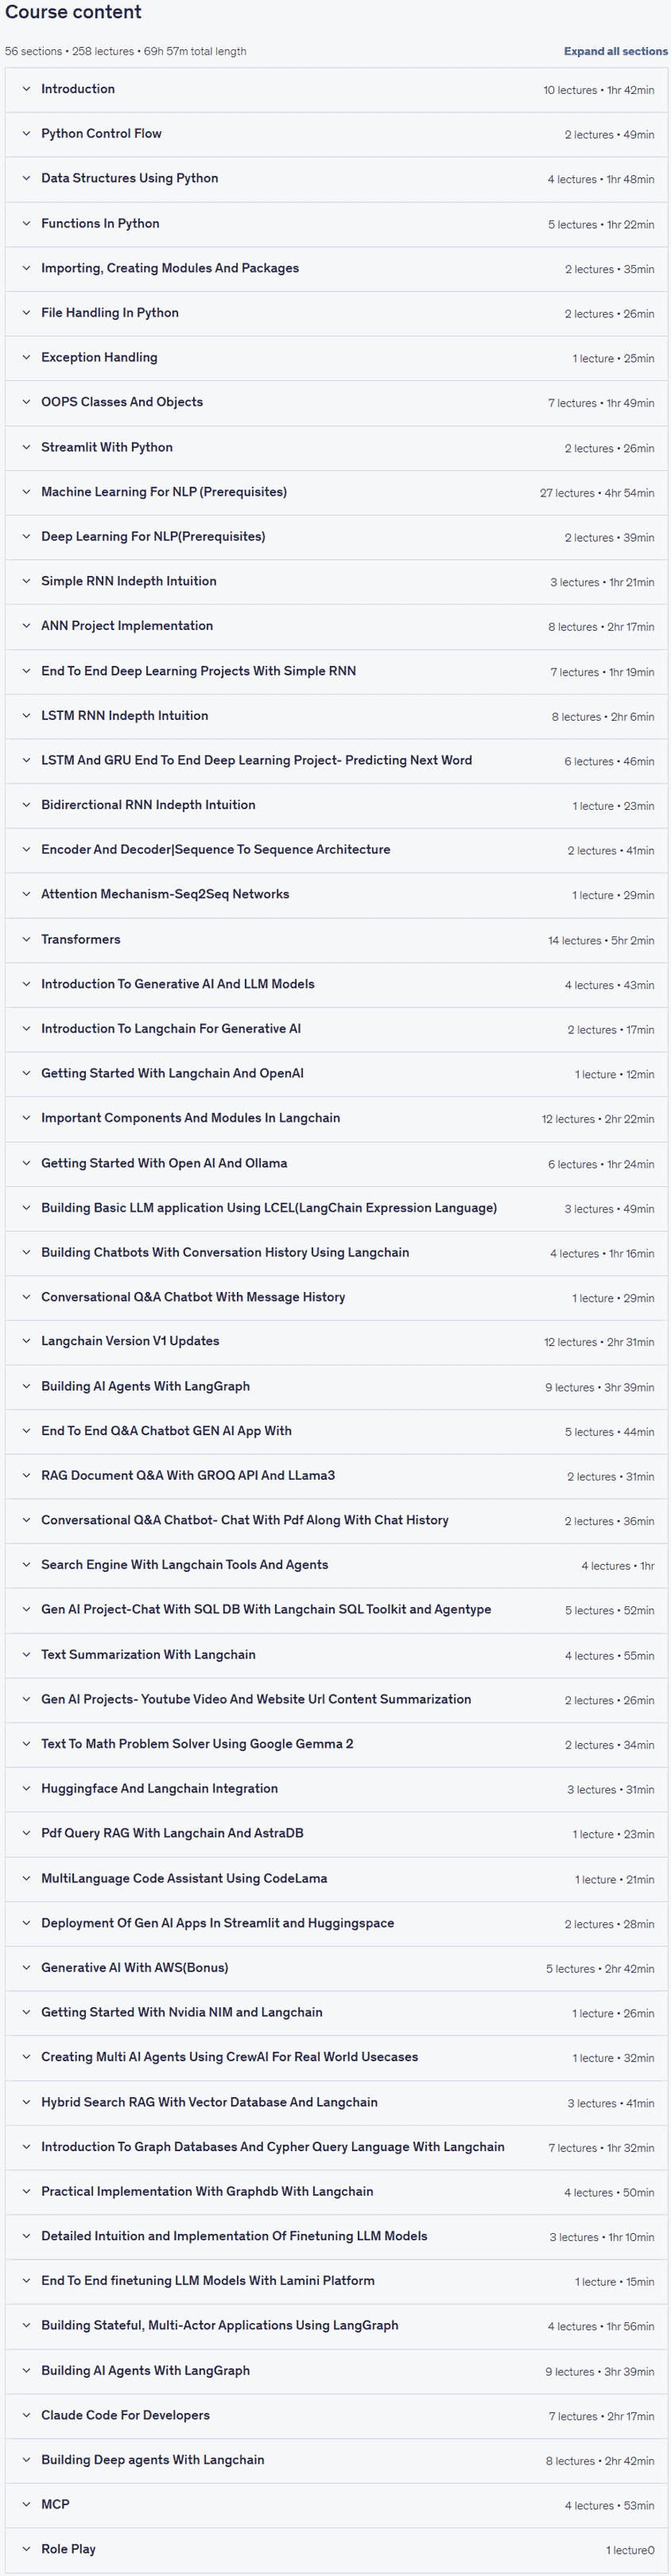Viewport: 671px width, 2576px height.
Task: Click the chevron beside Python Control Flow
Action: coord(26,133)
